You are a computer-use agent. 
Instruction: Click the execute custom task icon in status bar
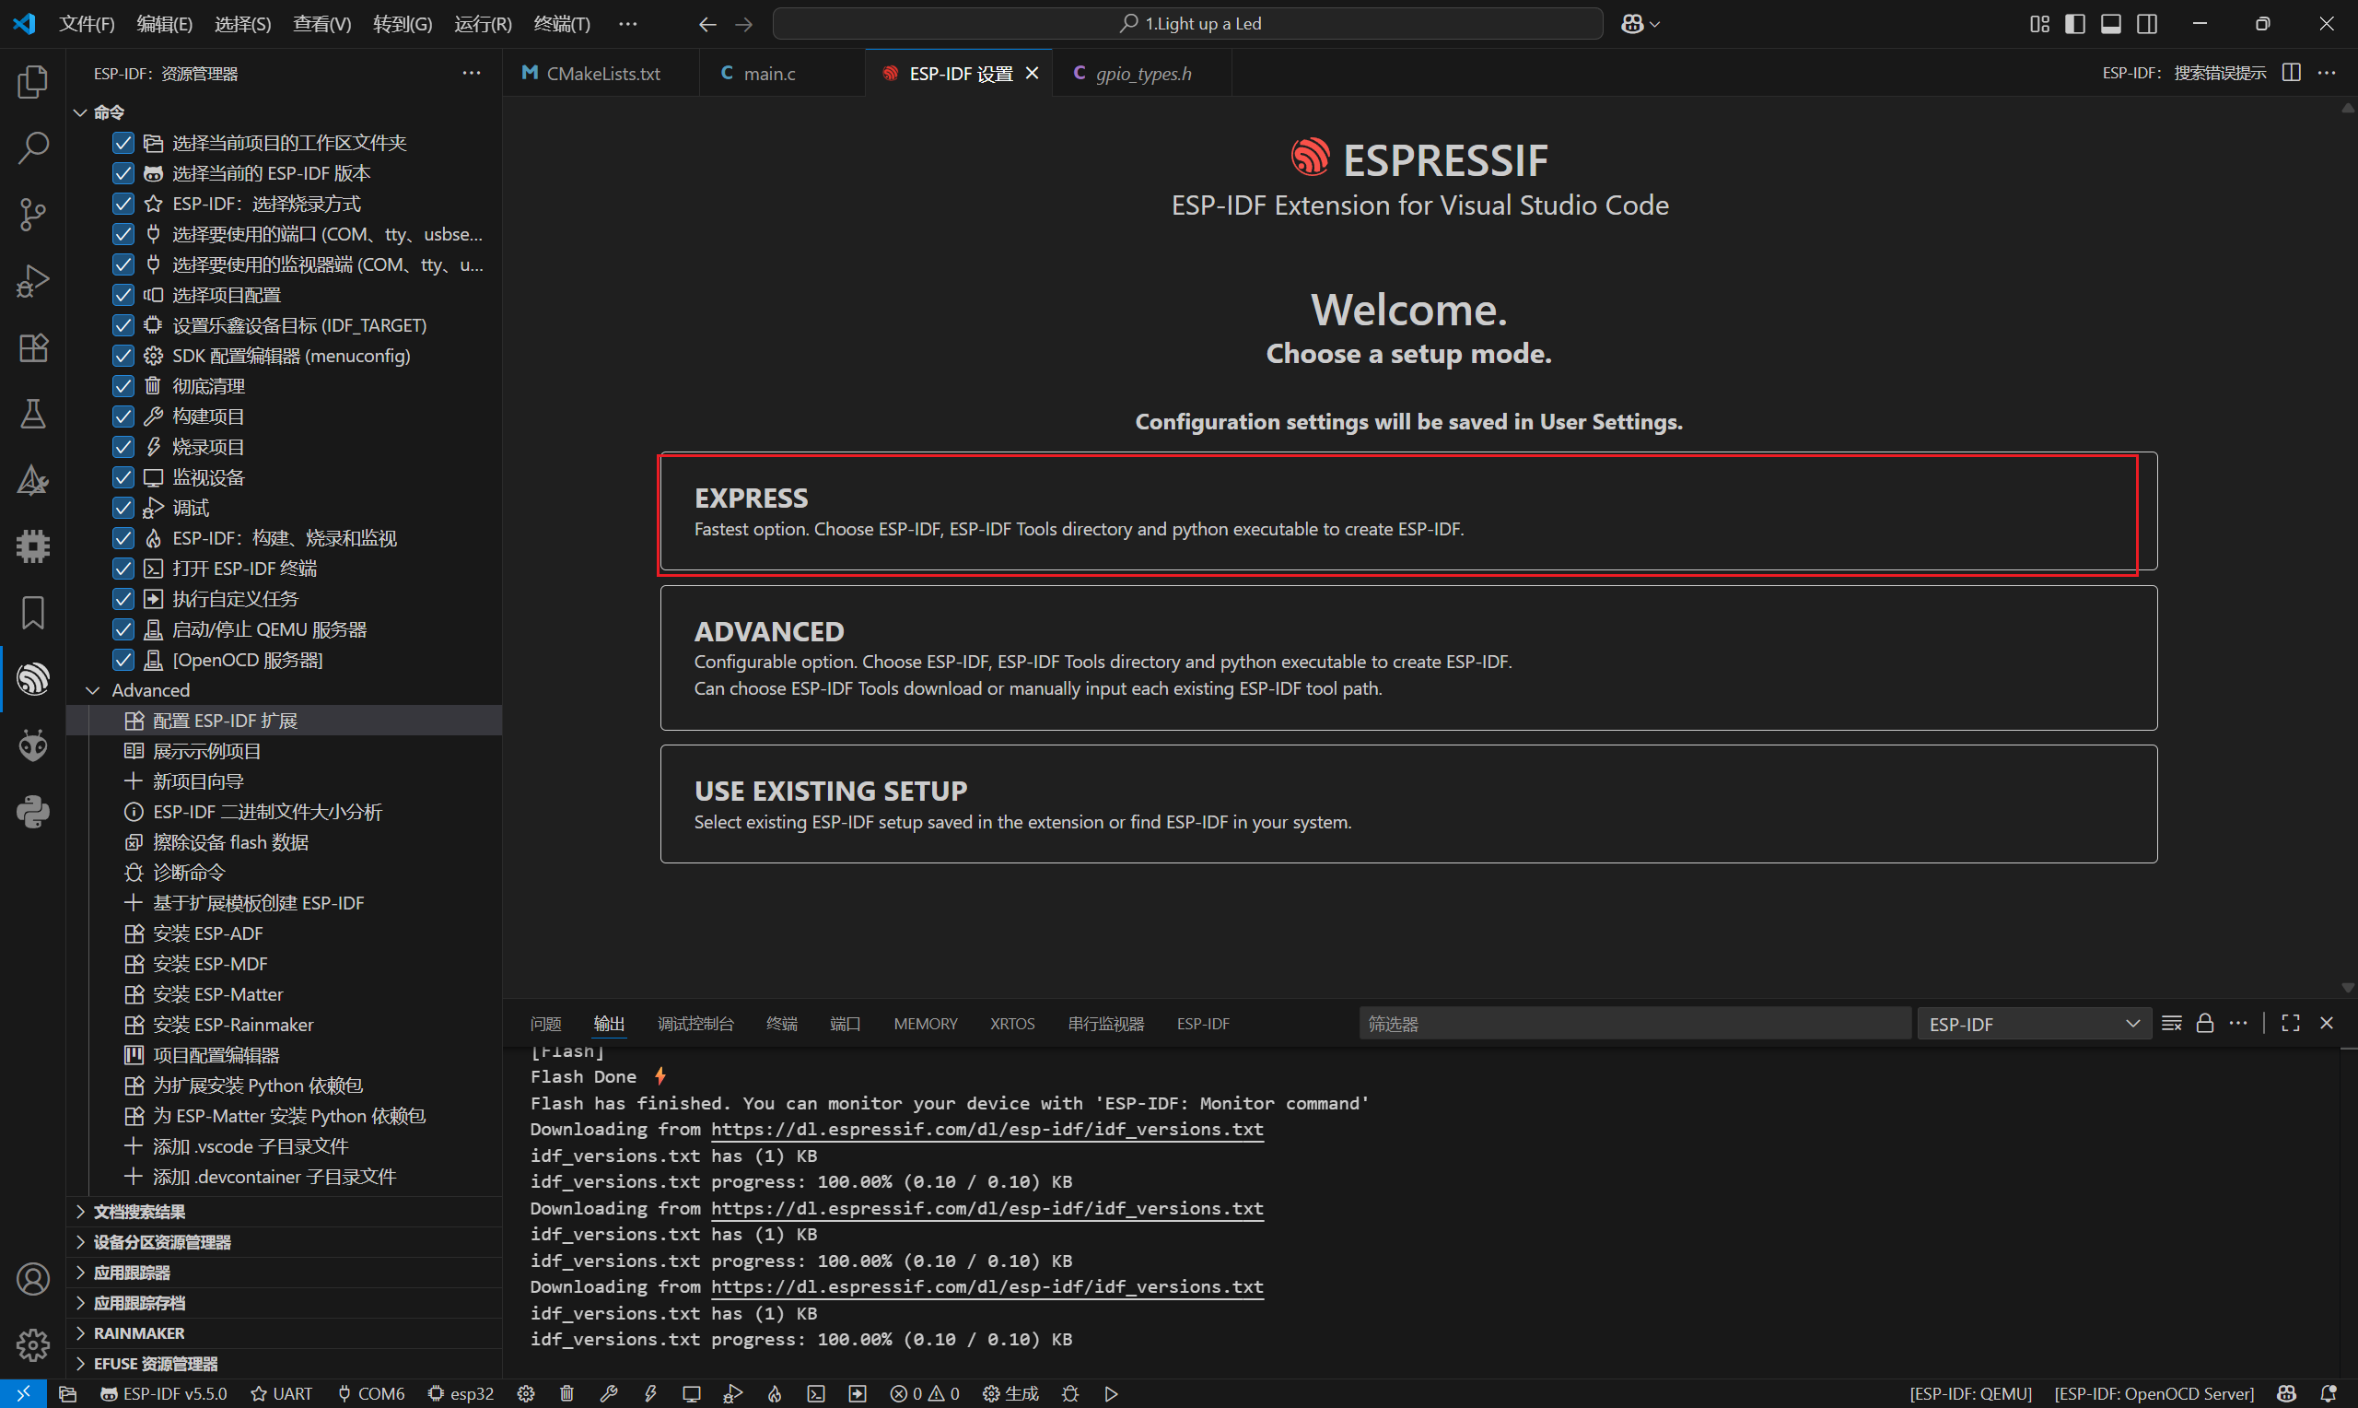coord(858,1394)
